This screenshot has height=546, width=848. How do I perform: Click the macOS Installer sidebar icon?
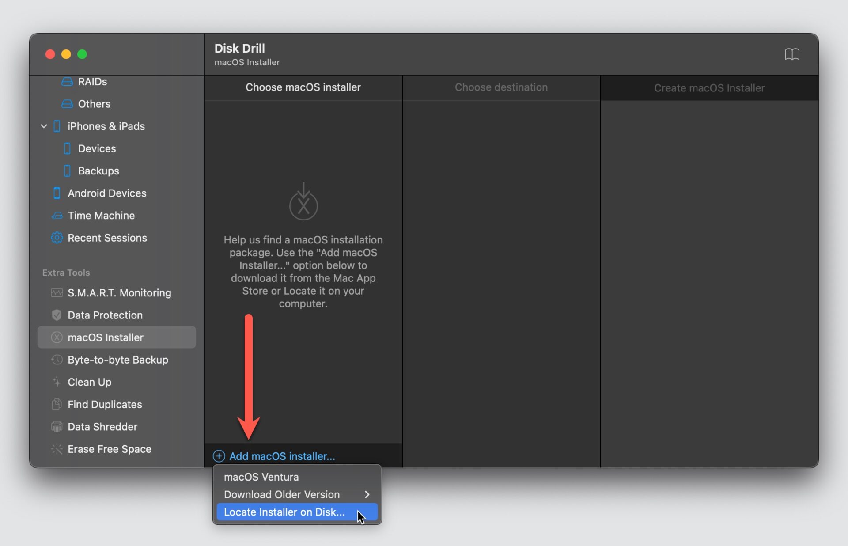click(57, 337)
